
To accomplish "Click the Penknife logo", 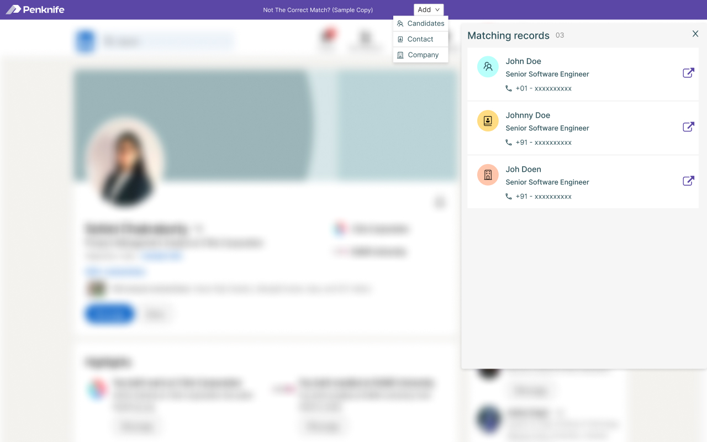I will point(35,9).
